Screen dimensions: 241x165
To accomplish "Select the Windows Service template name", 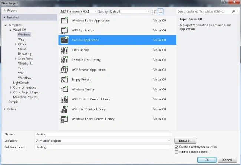I will (x=83, y=89).
